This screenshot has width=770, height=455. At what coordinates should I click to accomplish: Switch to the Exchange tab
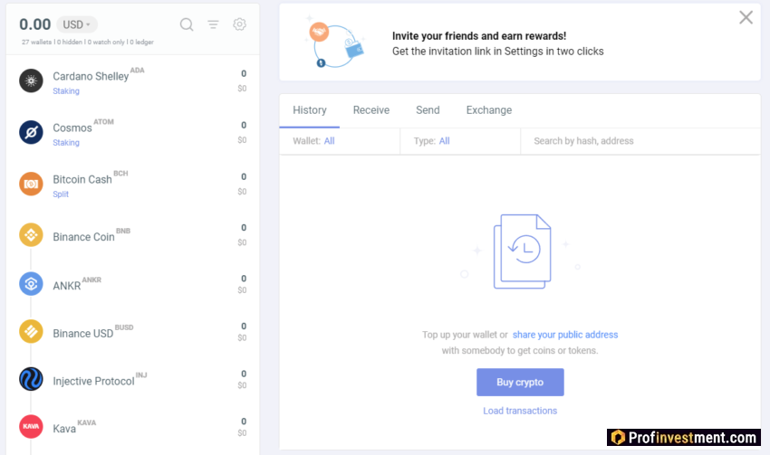488,110
